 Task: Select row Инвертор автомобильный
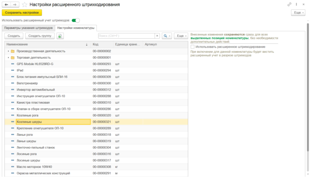[96, 90]
